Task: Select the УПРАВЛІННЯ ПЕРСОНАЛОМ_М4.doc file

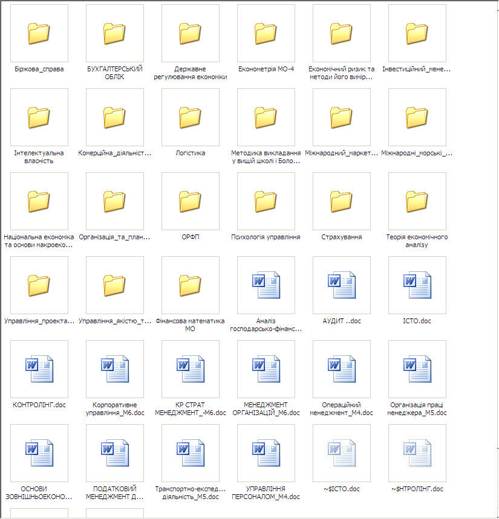Action: [266, 453]
